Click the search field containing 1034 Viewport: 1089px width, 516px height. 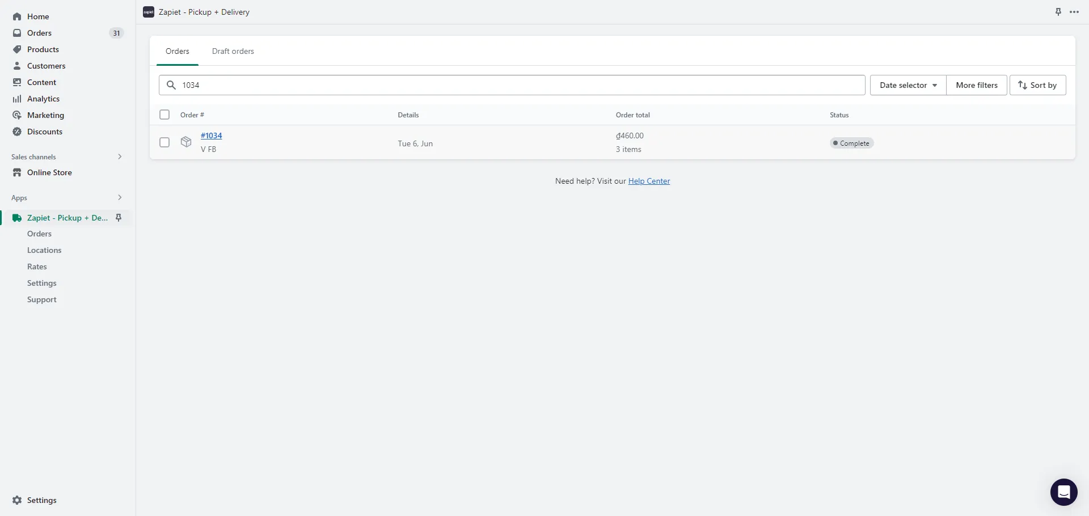pos(512,85)
